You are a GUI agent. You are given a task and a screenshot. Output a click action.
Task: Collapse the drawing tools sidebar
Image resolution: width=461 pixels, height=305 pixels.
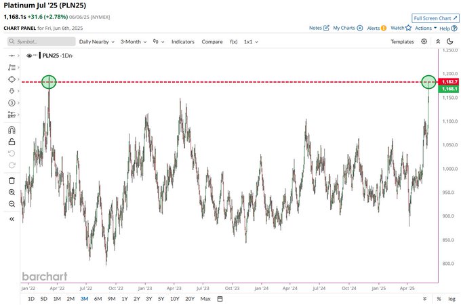(x=12, y=219)
